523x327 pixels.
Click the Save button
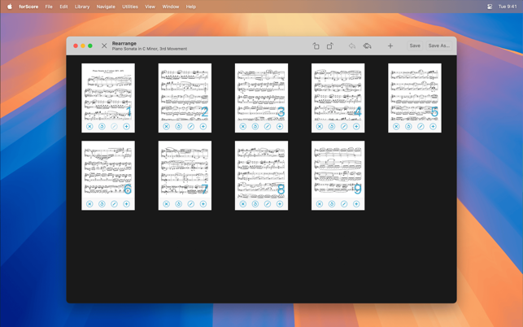(x=415, y=46)
